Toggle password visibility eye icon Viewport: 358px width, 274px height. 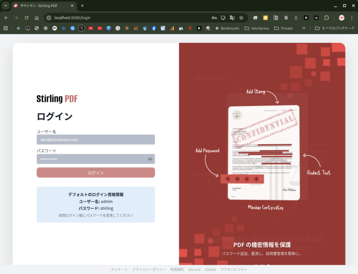pos(150,159)
